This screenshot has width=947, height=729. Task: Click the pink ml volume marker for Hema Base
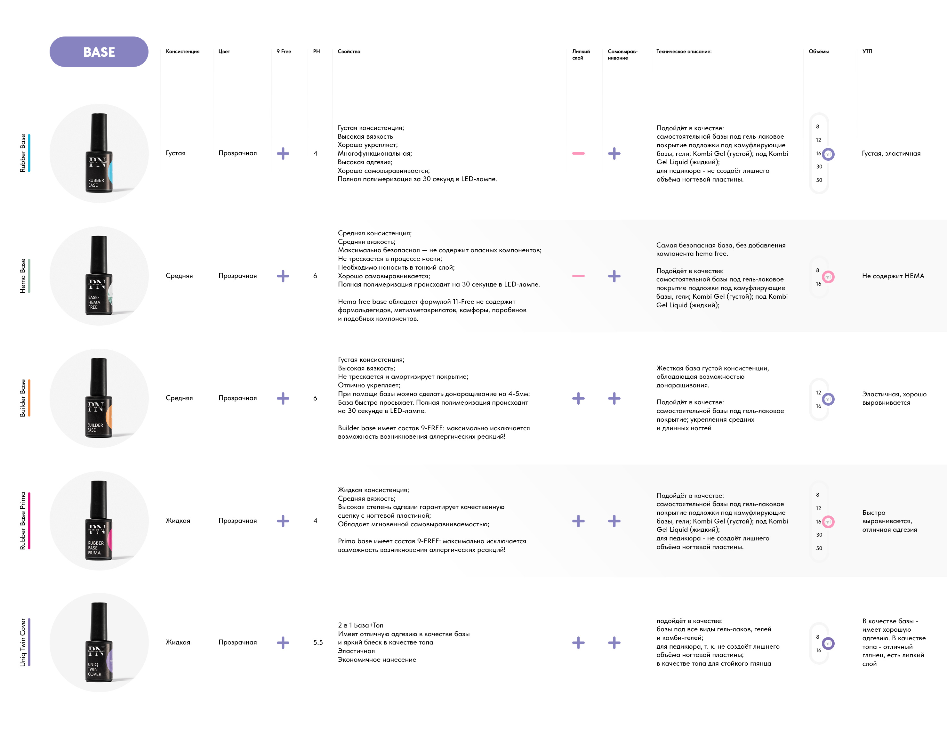[828, 277]
